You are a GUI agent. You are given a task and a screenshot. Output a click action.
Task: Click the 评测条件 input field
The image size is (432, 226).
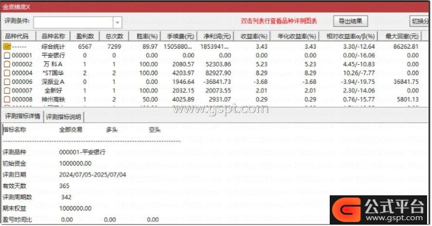tap(73, 22)
